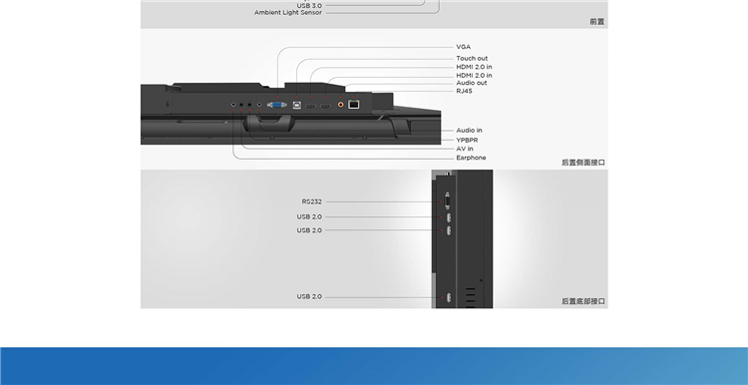Click the RS232 serial port
The width and height of the screenshot is (748, 385).
coord(448,200)
